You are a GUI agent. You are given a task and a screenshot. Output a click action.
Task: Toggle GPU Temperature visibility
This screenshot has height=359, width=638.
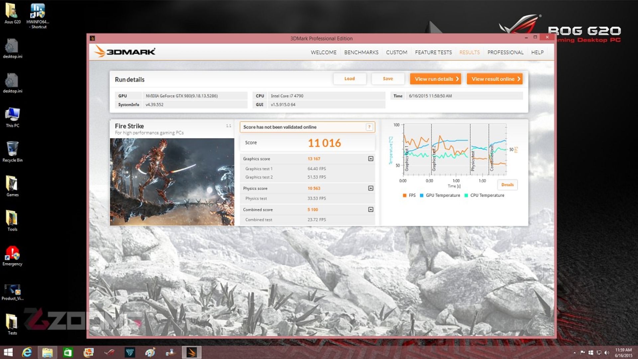coord(442,195)
